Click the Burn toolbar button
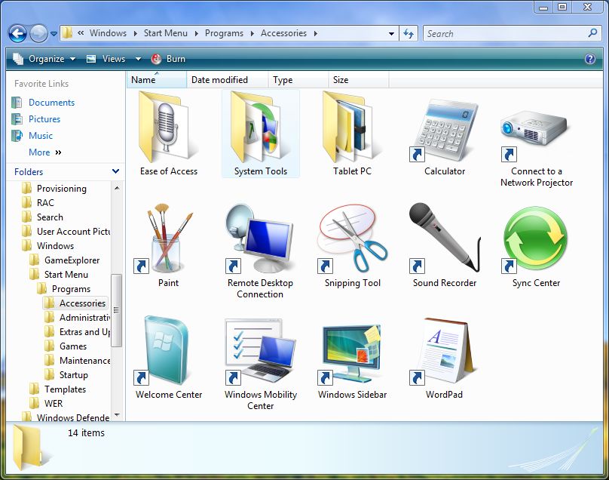 pyautogui.click(x=168, y=59)
